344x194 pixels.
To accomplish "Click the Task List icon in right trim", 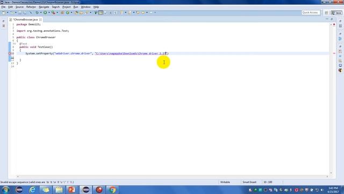I will (x=340, y=26).
